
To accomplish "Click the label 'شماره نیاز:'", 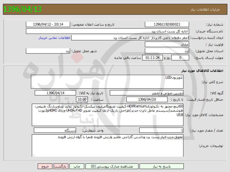I will click(x=215, y=24).
